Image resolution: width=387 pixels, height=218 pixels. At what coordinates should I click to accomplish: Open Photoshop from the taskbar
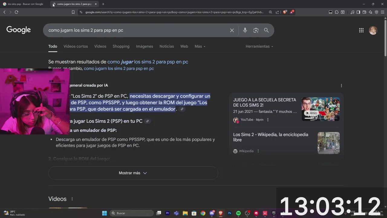click(x=229, y=213)
